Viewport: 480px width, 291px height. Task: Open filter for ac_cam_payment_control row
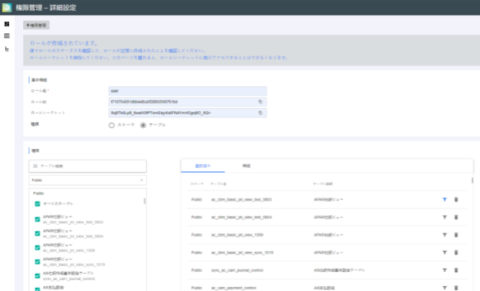(x=444, y=287)
